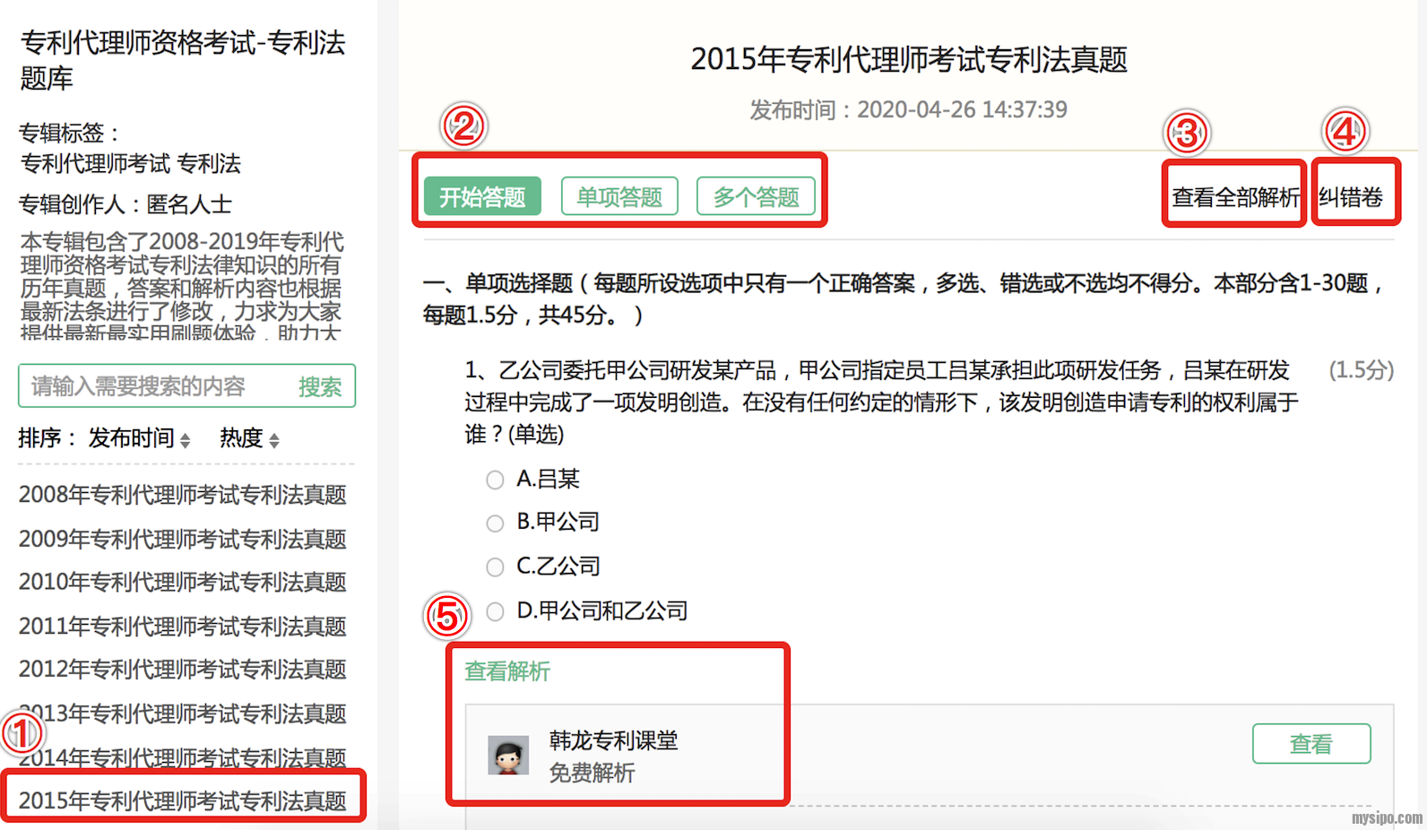
Task: Switch to 单项答题 mode
Action: coord(618,196)
